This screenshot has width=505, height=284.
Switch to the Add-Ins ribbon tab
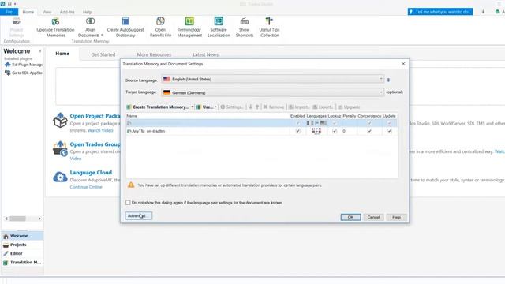click(x=67, y=12)
